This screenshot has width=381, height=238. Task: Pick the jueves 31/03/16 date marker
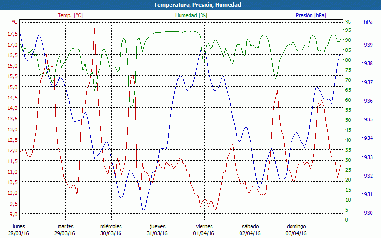tap(158, 229)
